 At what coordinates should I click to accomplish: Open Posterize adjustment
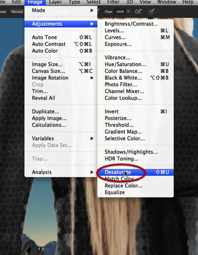136,118
